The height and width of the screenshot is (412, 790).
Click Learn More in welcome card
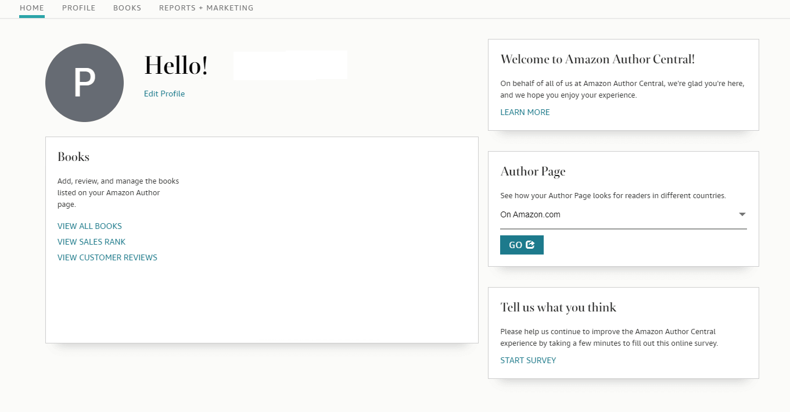[525, 112]
